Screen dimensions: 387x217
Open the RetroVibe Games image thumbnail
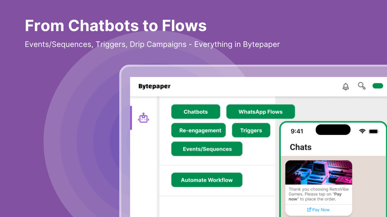click(319, 173)
